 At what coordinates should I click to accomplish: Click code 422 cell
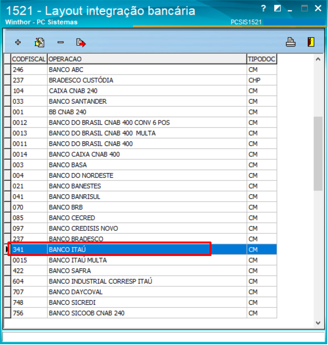click(x=29, y=271)
